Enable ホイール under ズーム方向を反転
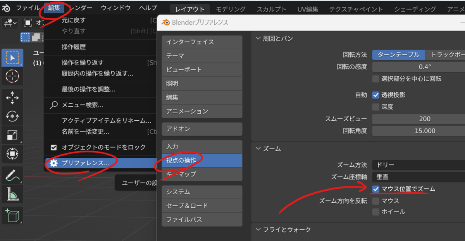465x241 pixels. tap(375, 212)
